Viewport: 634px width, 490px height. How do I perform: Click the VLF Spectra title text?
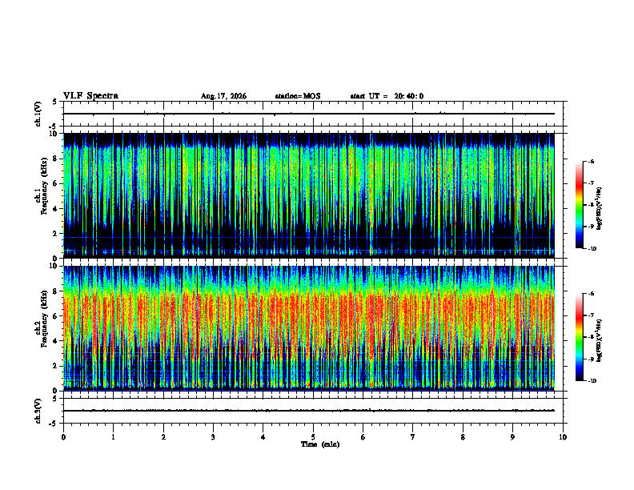(90, 96)
